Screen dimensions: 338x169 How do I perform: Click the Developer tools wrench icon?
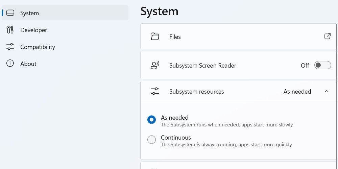(10, 30)
